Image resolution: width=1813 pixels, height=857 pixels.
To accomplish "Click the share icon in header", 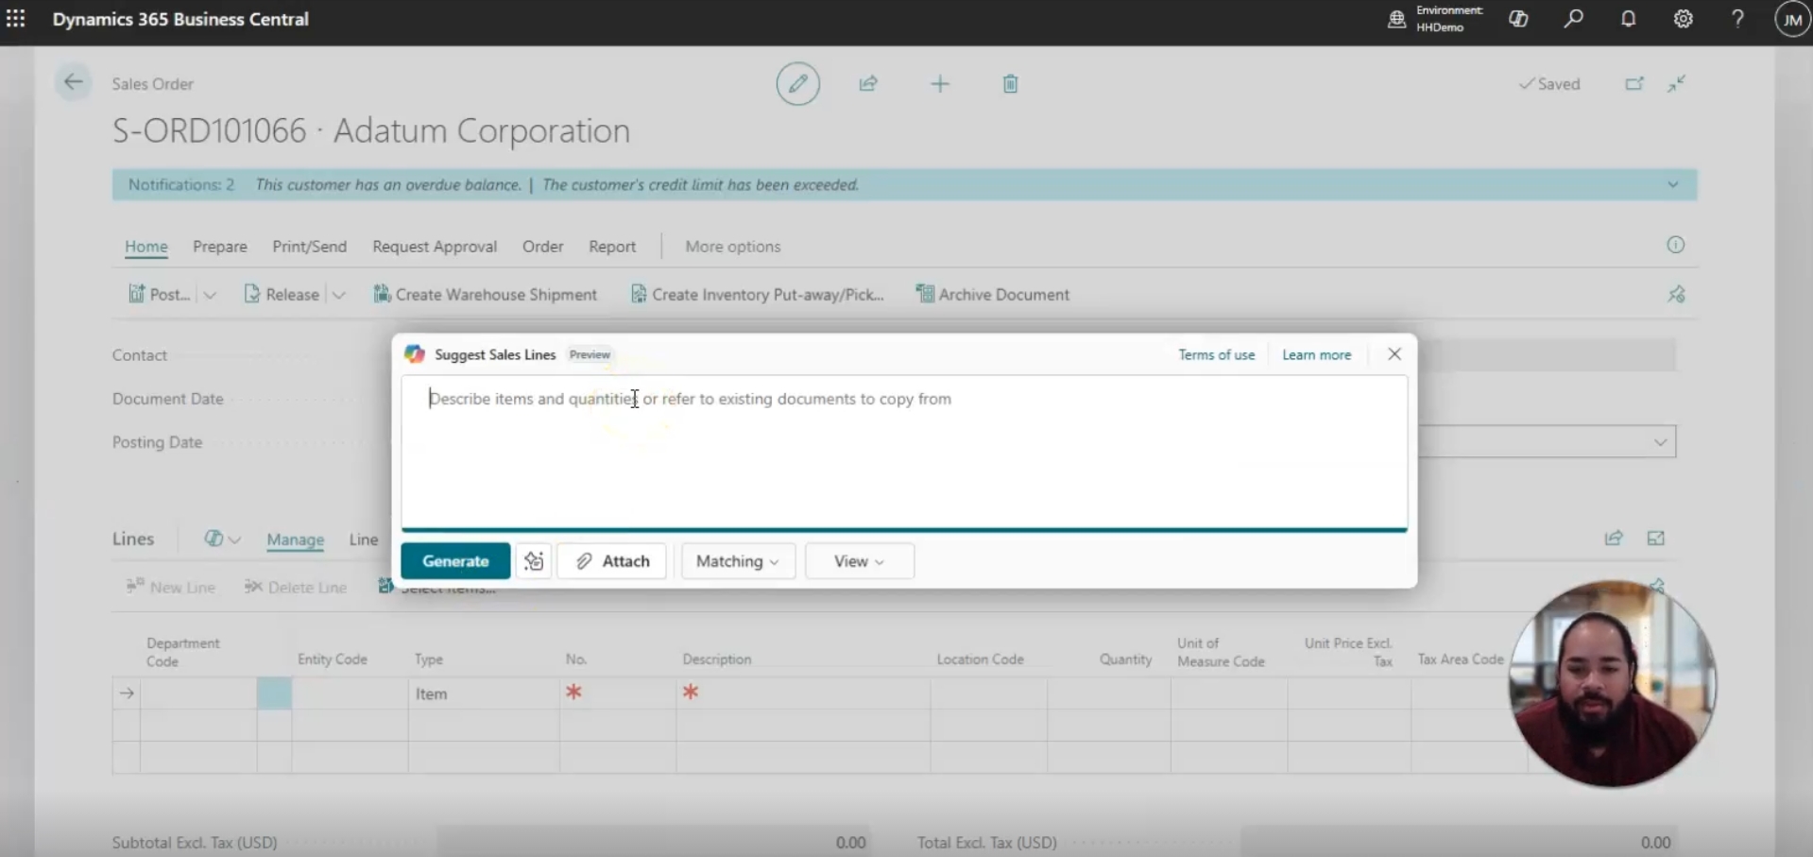I will tap(868, 84).
